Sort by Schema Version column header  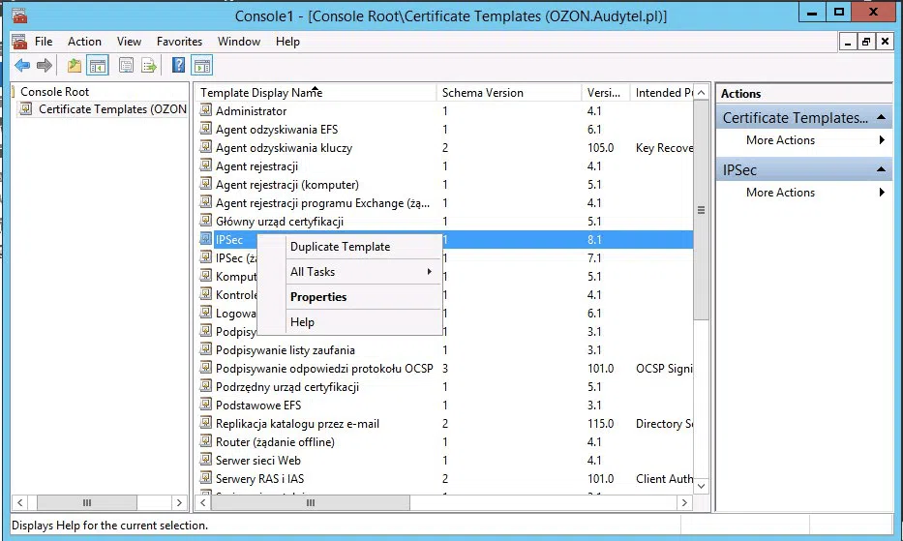tap(483, 93)
